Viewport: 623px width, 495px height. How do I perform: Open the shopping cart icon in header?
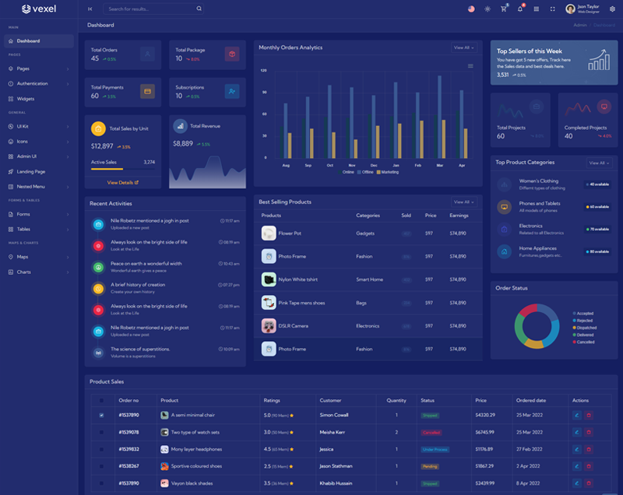coord(504,9)
